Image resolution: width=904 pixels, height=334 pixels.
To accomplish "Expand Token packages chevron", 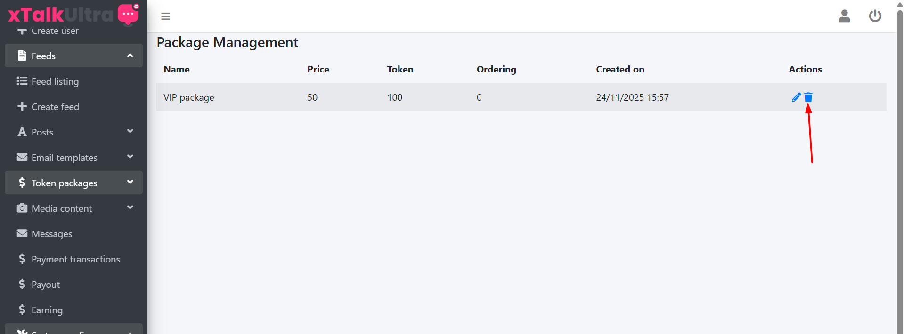I will tap(130, 183).
